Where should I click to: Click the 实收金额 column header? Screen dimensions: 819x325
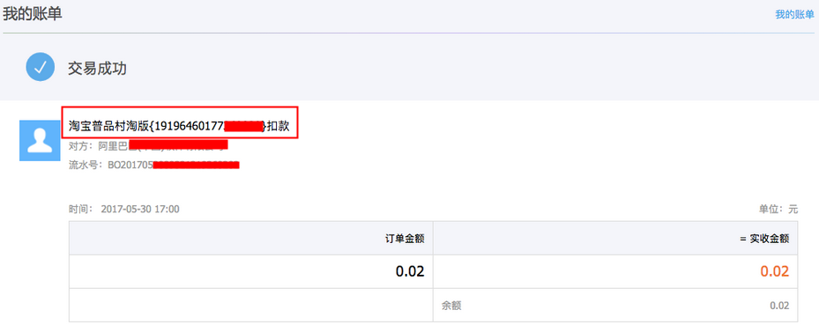point(764,239)
